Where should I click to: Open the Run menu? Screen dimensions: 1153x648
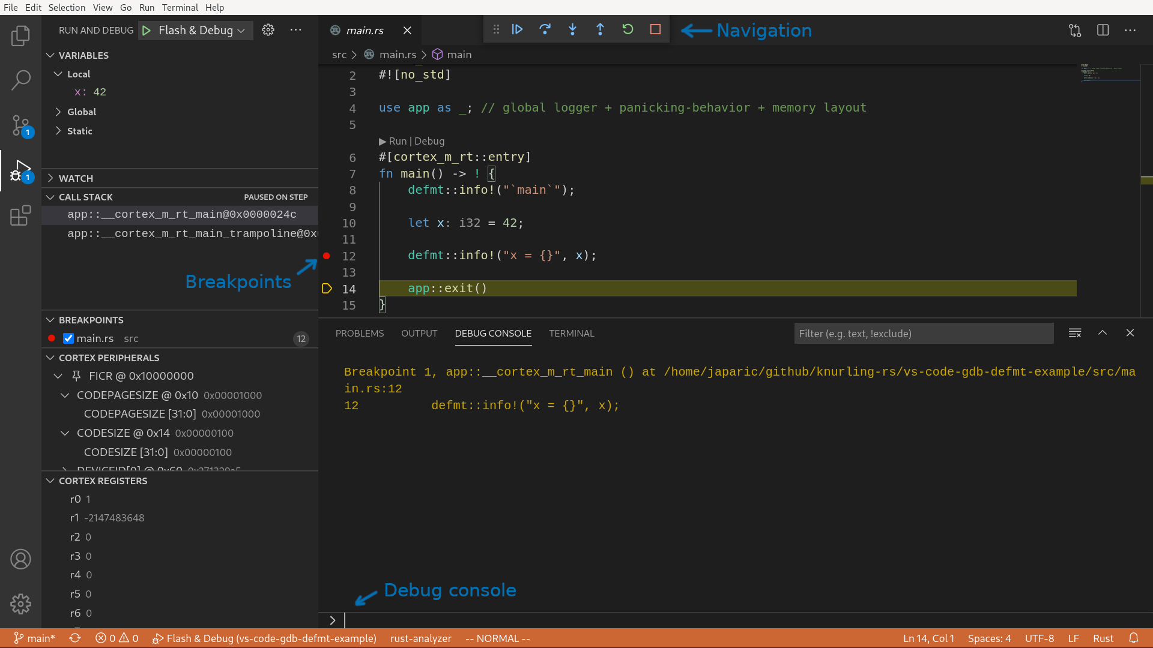click(147, 7)
